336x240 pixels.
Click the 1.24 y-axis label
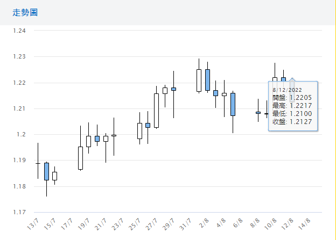point(19,31)
